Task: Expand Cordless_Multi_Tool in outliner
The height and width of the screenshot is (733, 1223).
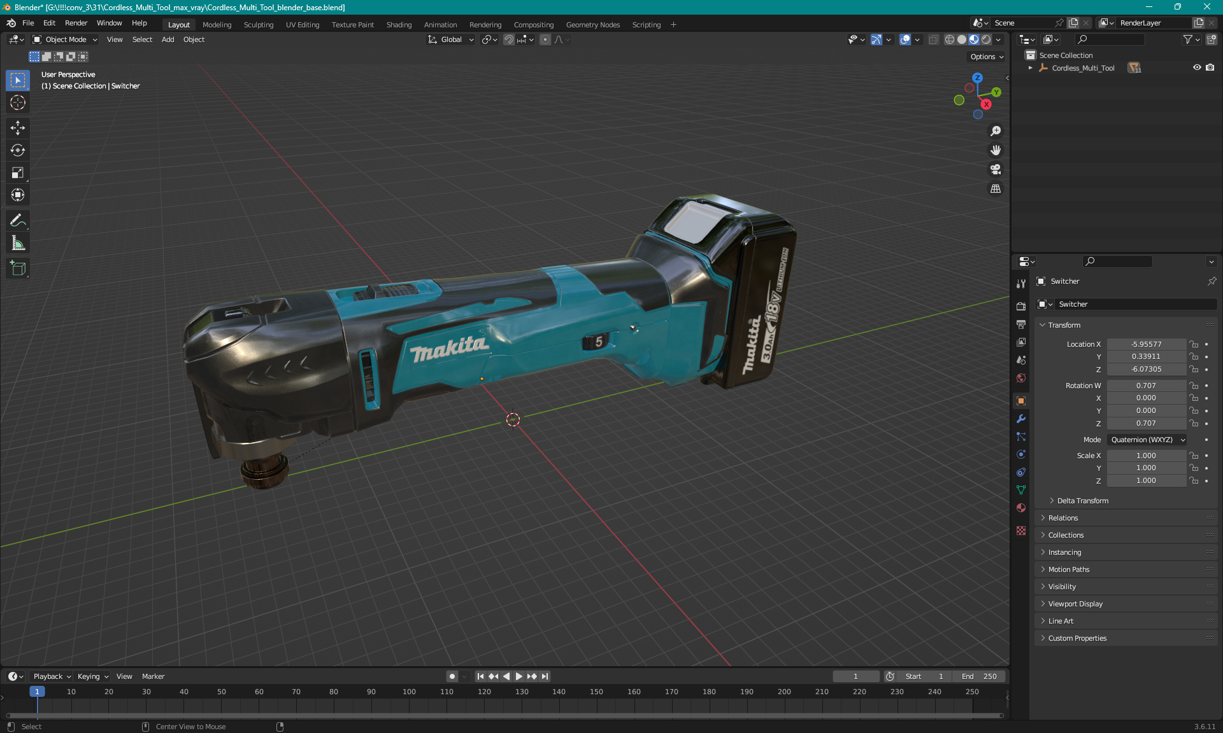Action: 1031,68
